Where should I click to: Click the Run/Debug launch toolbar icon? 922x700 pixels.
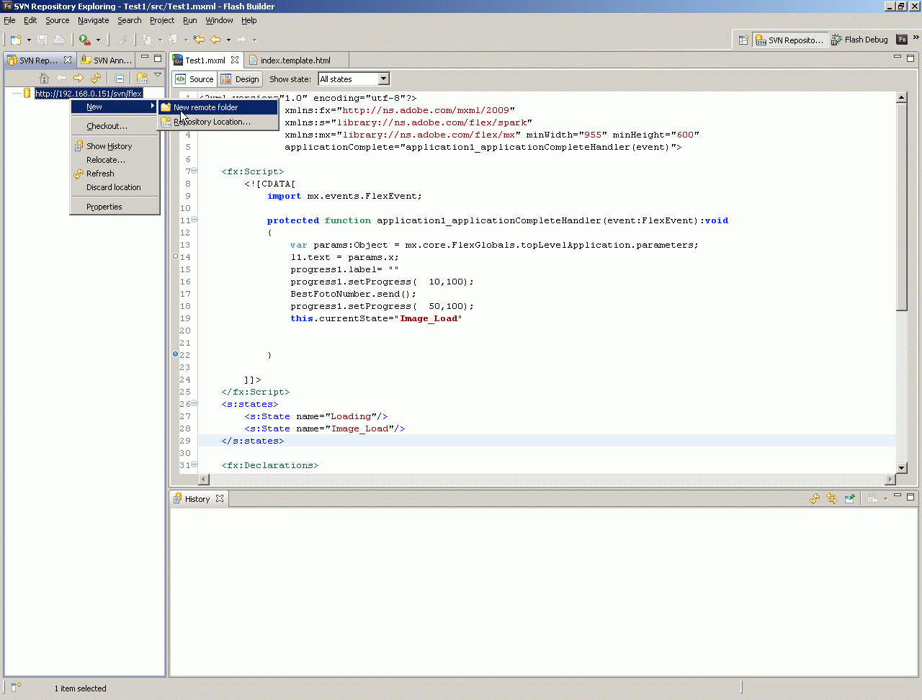click(85, 40)
